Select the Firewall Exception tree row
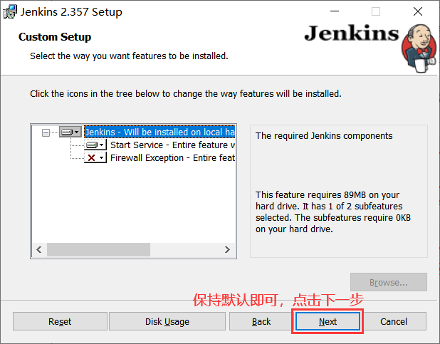Viewport: 440px width, 344px height. point(172,158)
